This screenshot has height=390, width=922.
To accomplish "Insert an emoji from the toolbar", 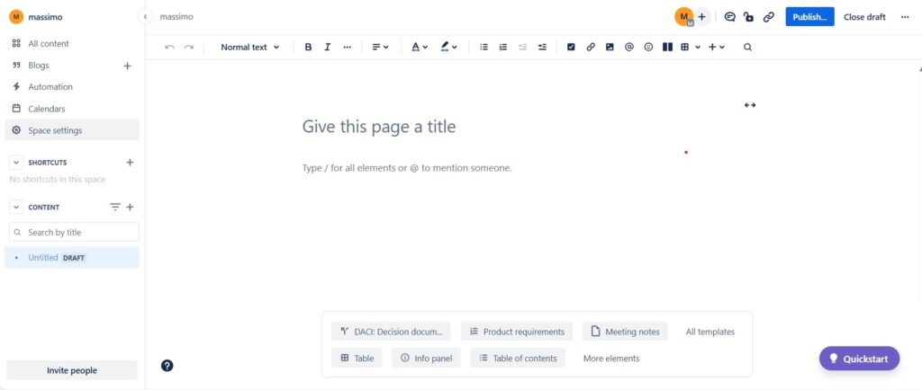I will click(648, 47).
